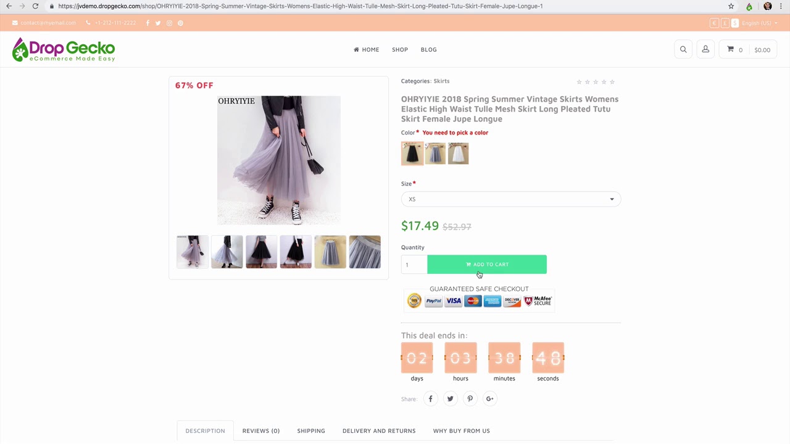Viewport: 790px width, 444px height.
Task: Share on Twitter via share row
Action: (x=451, y=399)
